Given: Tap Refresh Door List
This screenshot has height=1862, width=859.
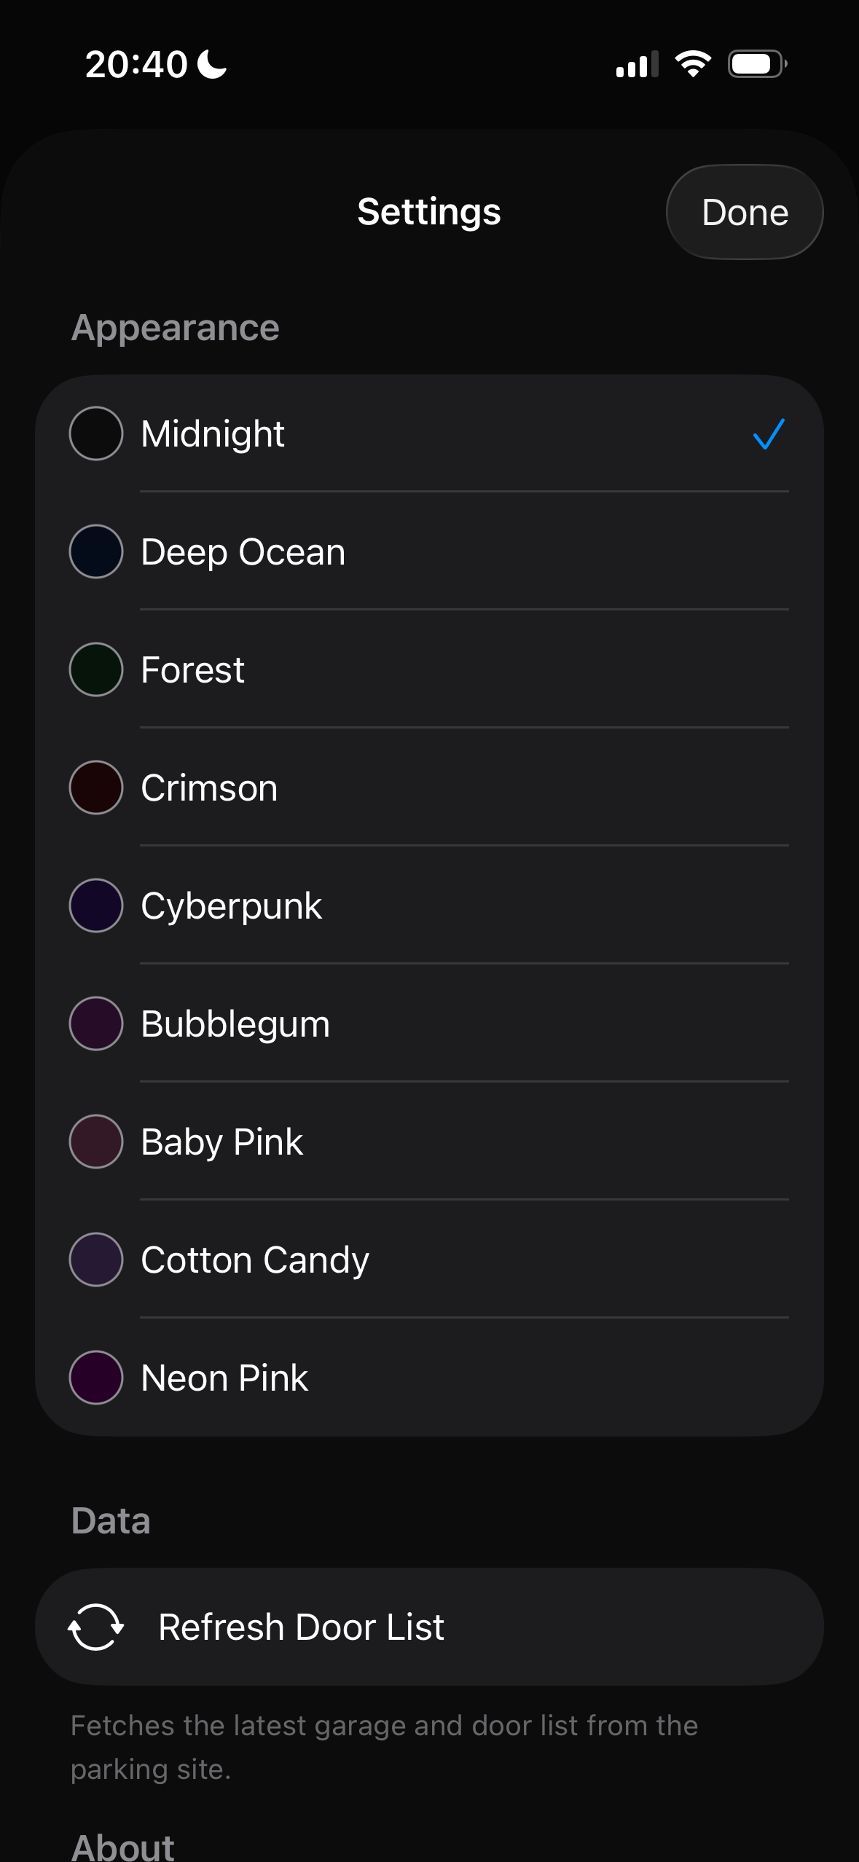Looking at the screenshot, I should [x=429, y=1627].
